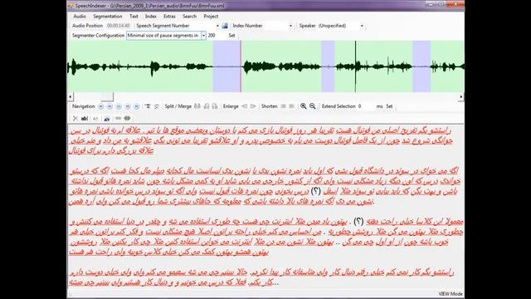531x299 pixels.
Task: Zoom out the waveform with magnifier minus
Action: click(x=313, y=106)
